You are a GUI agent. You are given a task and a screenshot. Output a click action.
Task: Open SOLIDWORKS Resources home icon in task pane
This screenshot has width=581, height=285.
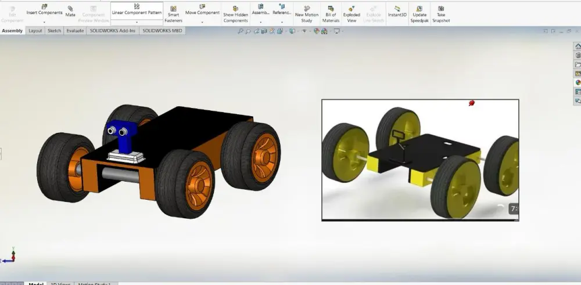578,46
